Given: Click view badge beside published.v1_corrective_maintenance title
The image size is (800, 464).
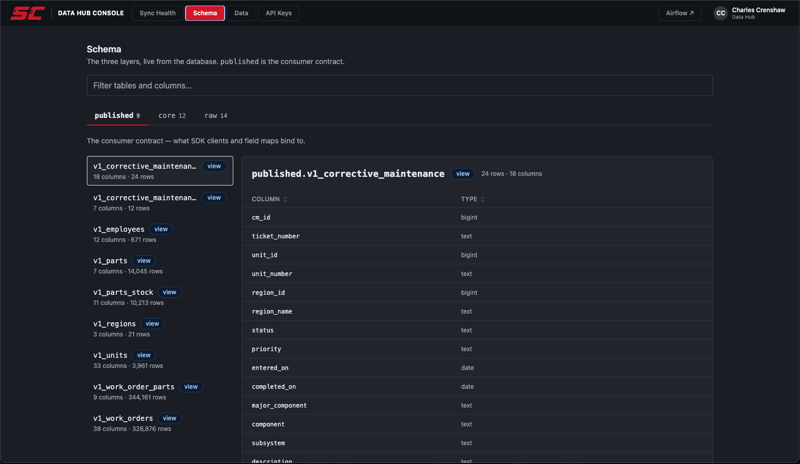Looking at the screenshot, I should coord(463,174).
